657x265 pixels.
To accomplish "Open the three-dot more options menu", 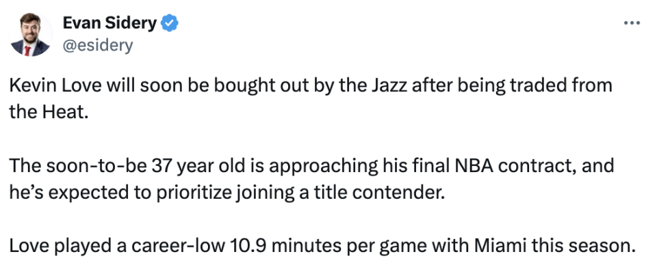I will 632,23.
